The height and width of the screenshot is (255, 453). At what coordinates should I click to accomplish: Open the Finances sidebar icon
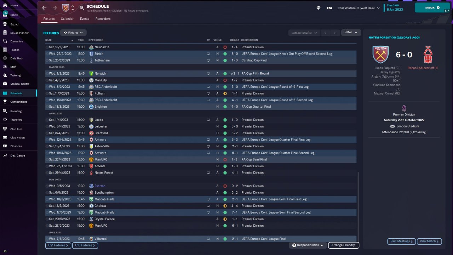point(5,146)
